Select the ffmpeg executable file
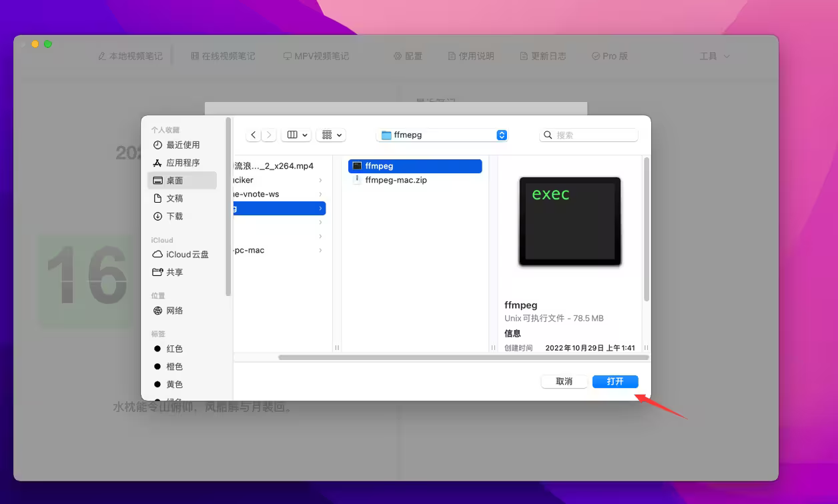 415,166
